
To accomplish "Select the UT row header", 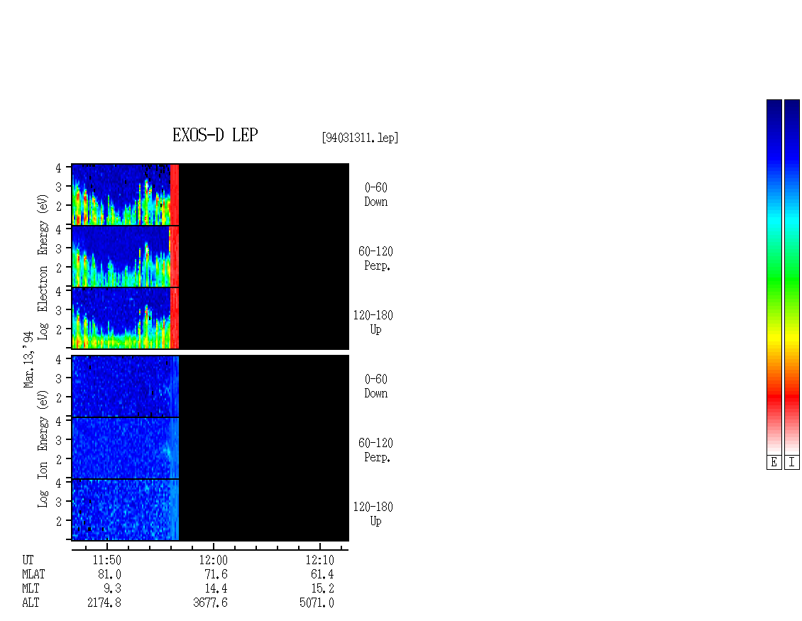I will tap(28, 560).
